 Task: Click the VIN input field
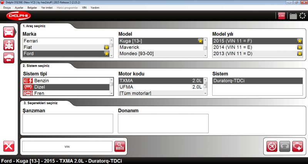(x=67, y=147)
